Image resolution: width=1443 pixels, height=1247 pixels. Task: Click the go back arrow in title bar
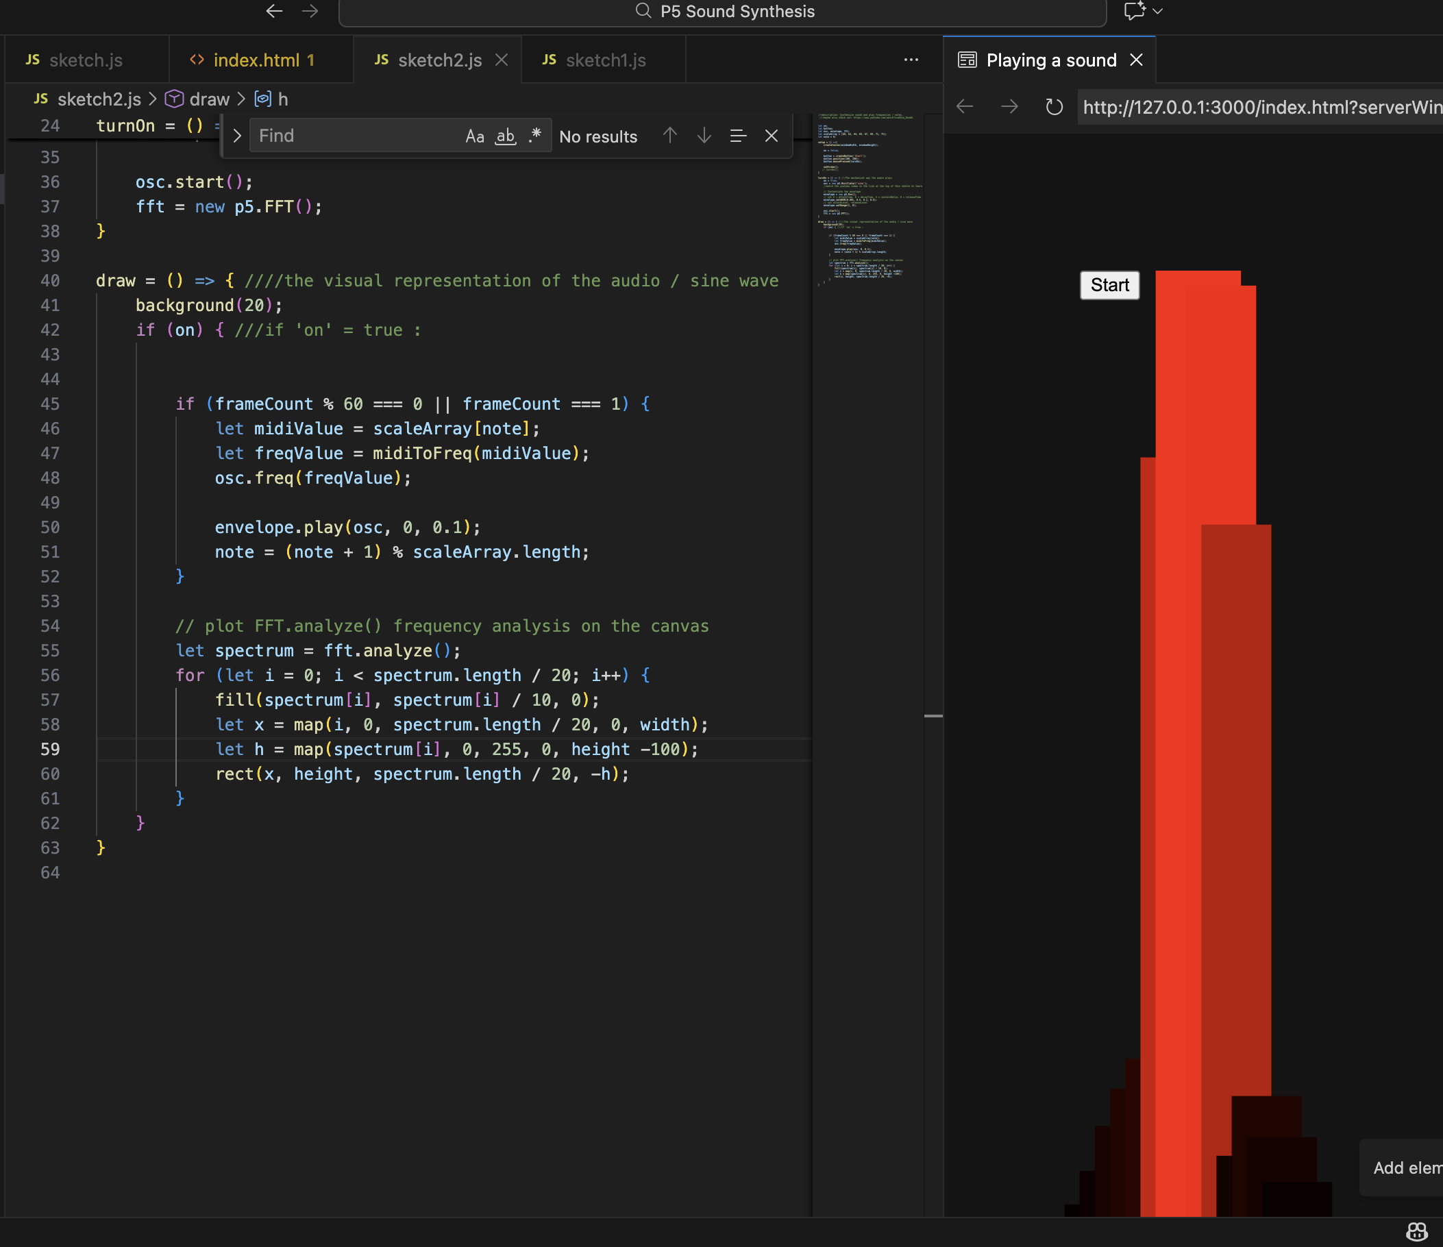tap(274, 11)
